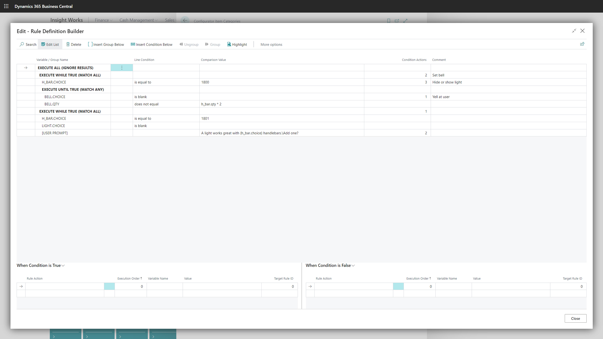Click the Delete trash icon
Screen dimensions: 603x339
pyautogui.click(x=68, y=44)
